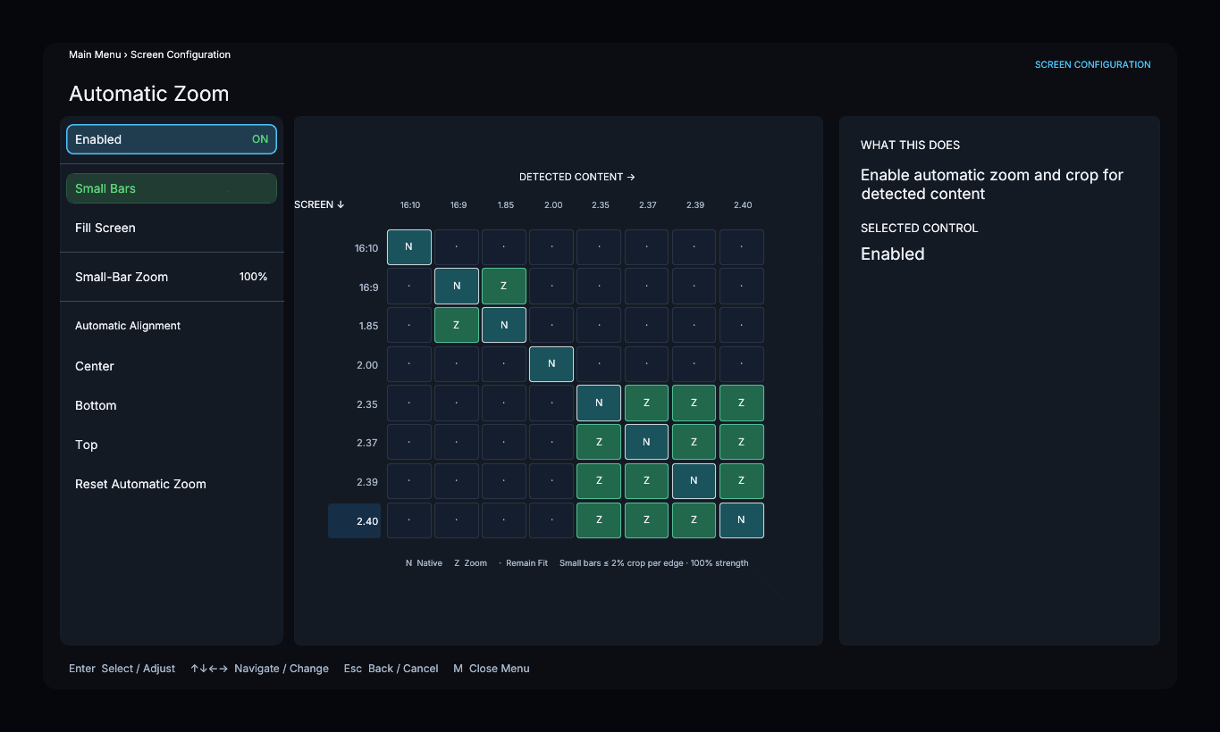This screenshot has width=1220, height=732.
Task: Go to Main Menu in the breadcrumb
Action: [95, 54]
